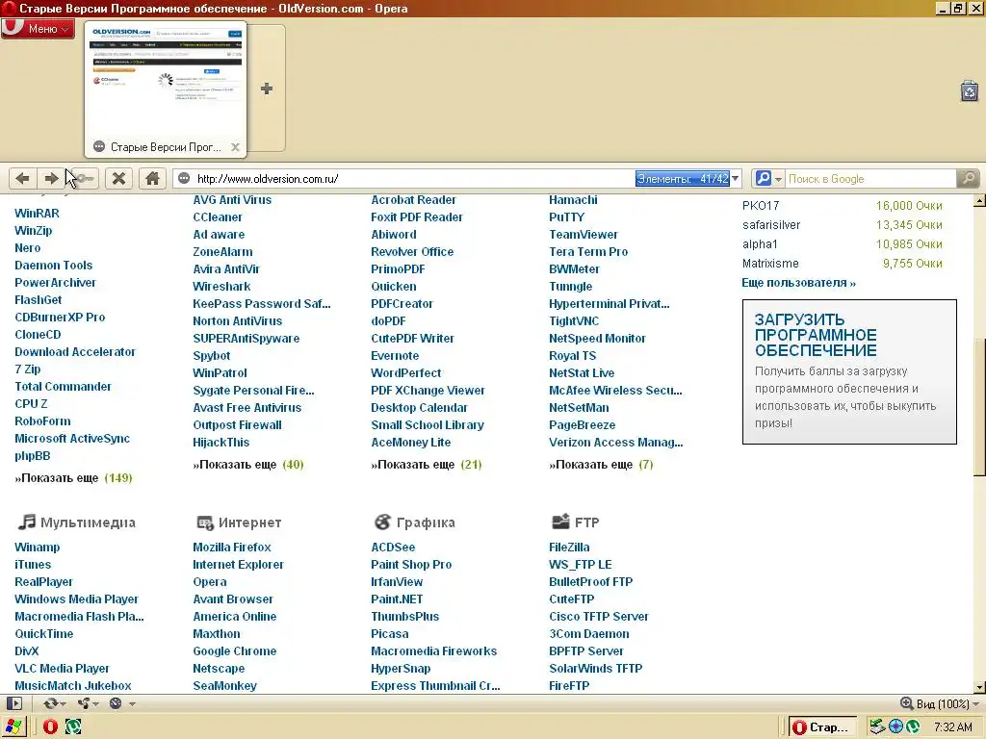Click »Показать еще (7) link
Image resolution: width=986 pixels, height=739 pixels.
(x=601, y=465)
